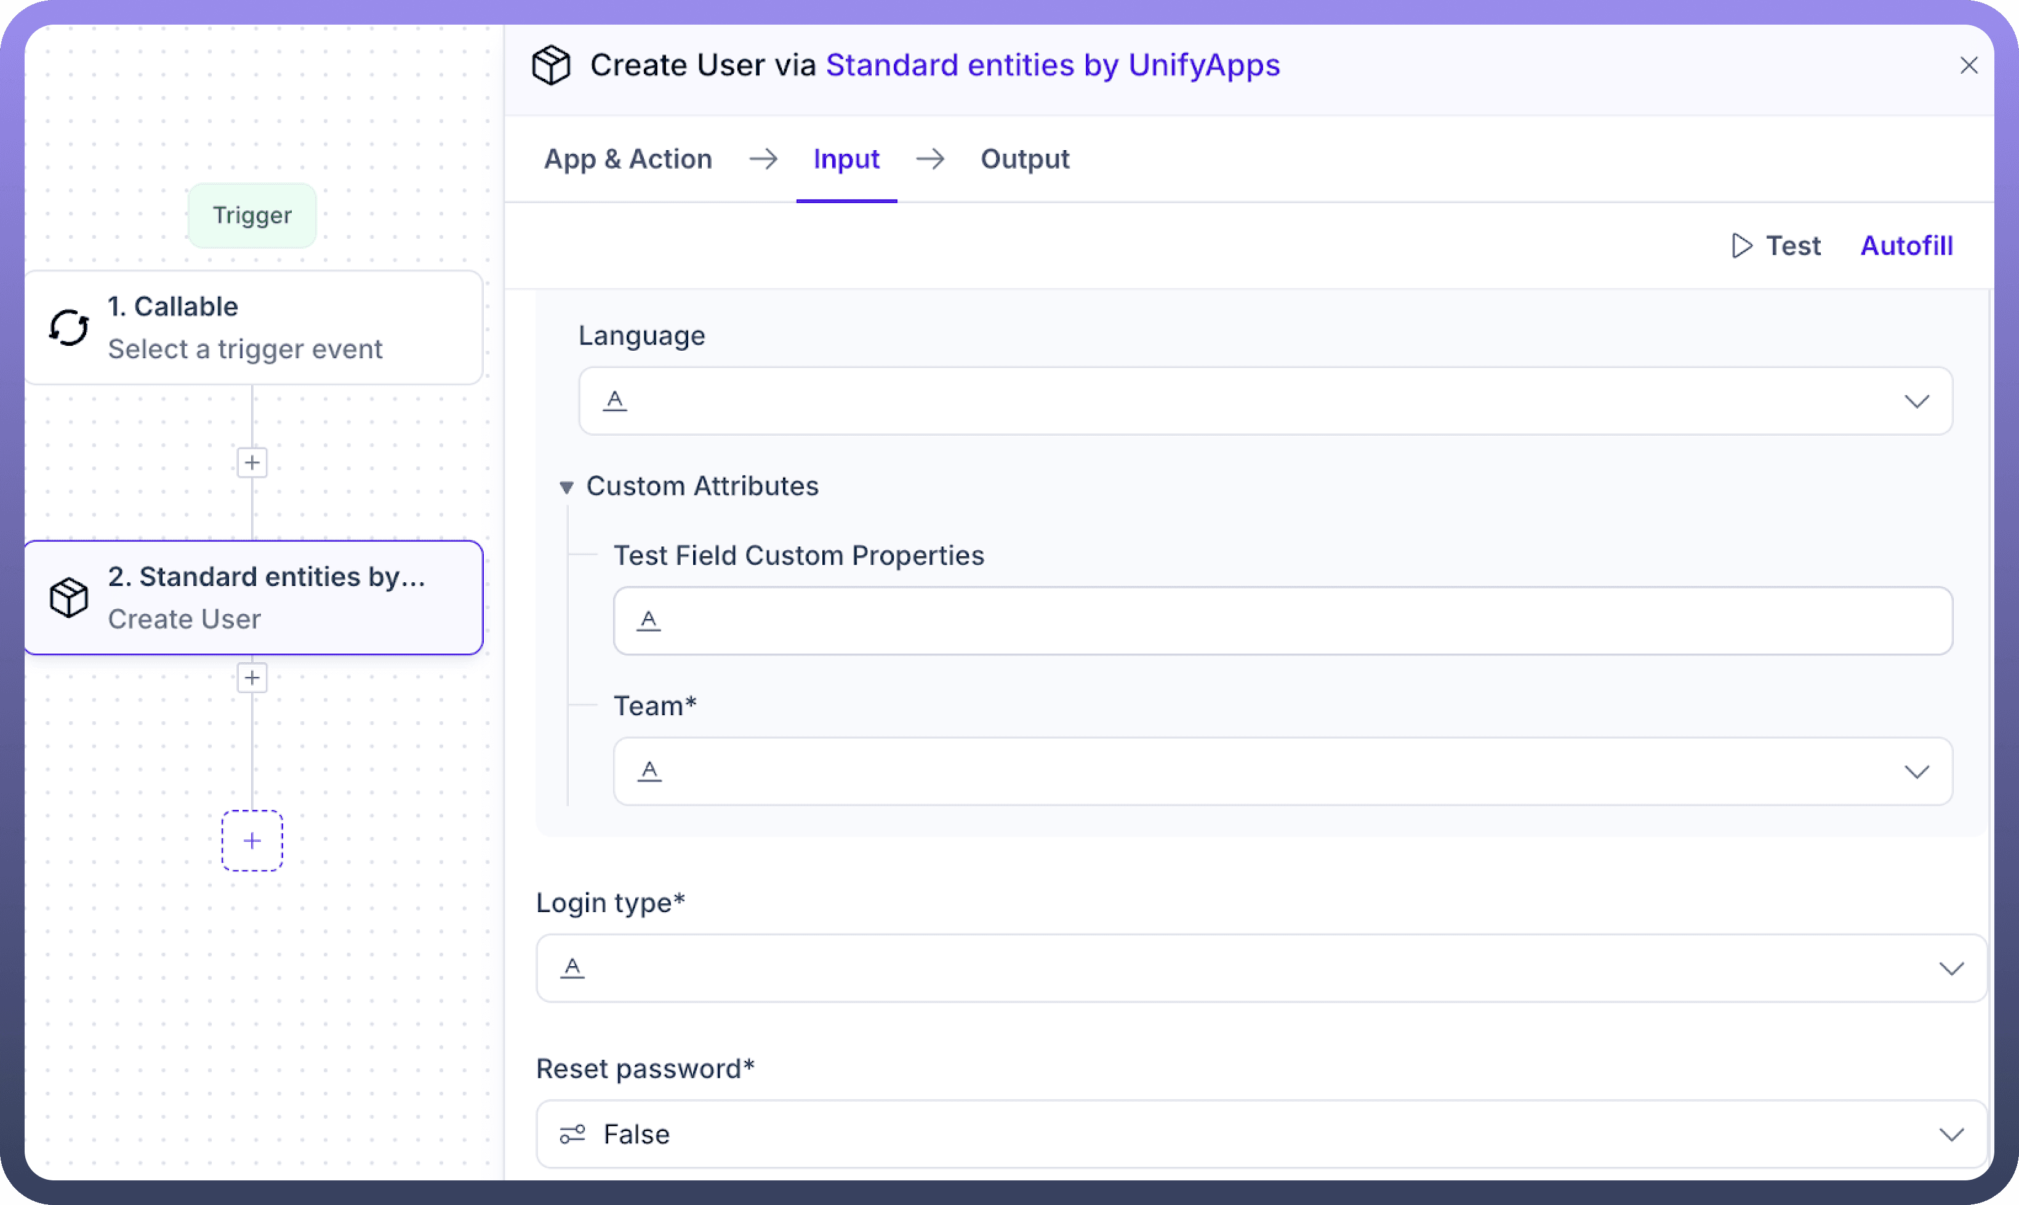Collapse the Custom Attributes section
This screenshot has width=2019, height=1205.
click(566, 486)
